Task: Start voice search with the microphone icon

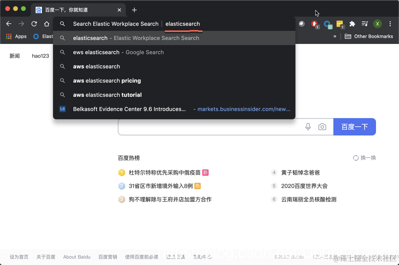Action: pyautogui.click(x=308, y=127)
